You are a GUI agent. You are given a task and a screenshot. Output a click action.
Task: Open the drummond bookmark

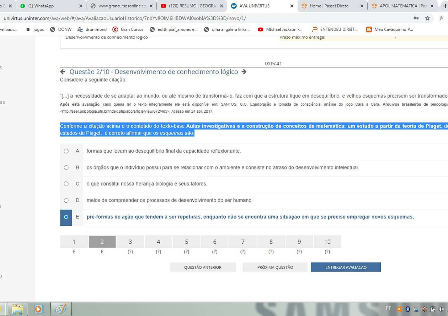coord(92,29)
